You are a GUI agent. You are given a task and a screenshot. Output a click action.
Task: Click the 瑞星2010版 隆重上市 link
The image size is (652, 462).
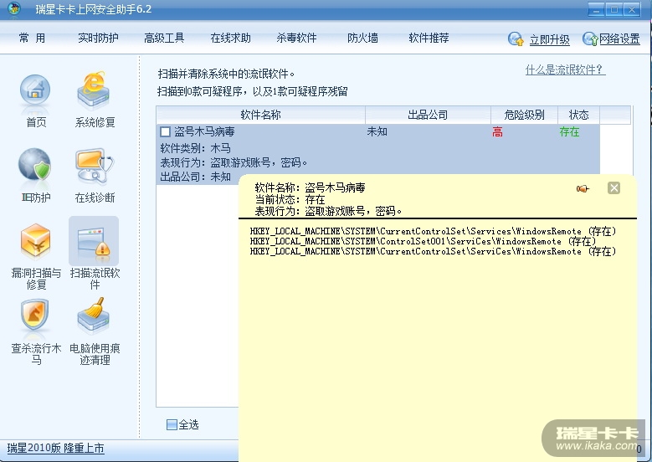coord(56,448)
